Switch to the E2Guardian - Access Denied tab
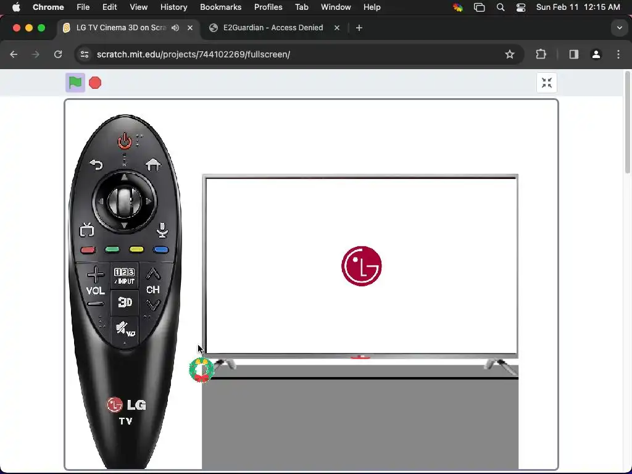632x474 pixels. [273, 28]
